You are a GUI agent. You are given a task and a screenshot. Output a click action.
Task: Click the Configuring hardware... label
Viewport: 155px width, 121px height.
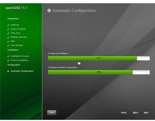pyautogui.click(x=59, y=53)
